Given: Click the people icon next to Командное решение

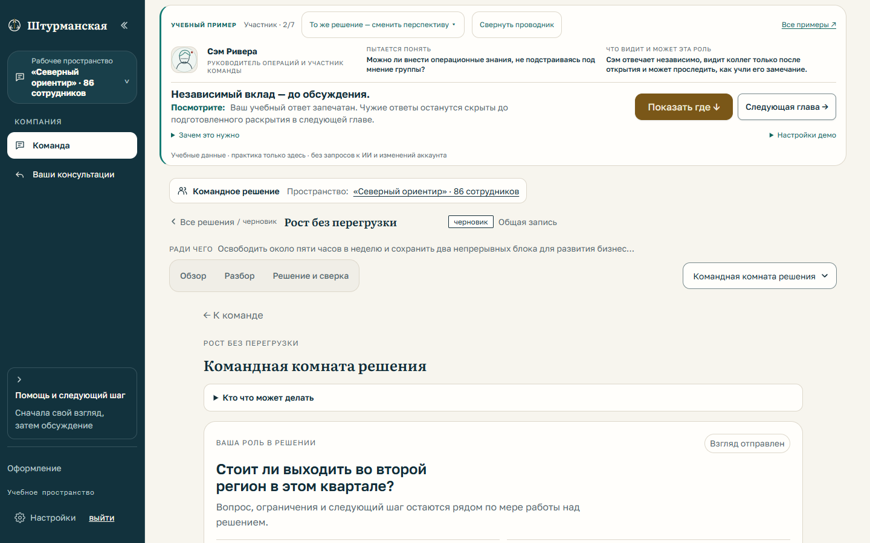Looking at the screenshot, I should pos(182,191).
